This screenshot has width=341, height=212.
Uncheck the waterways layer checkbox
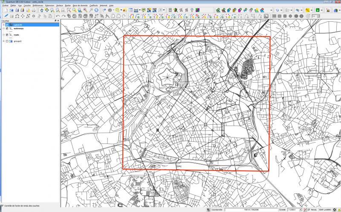pyautogui.click(x=7, y=29)
